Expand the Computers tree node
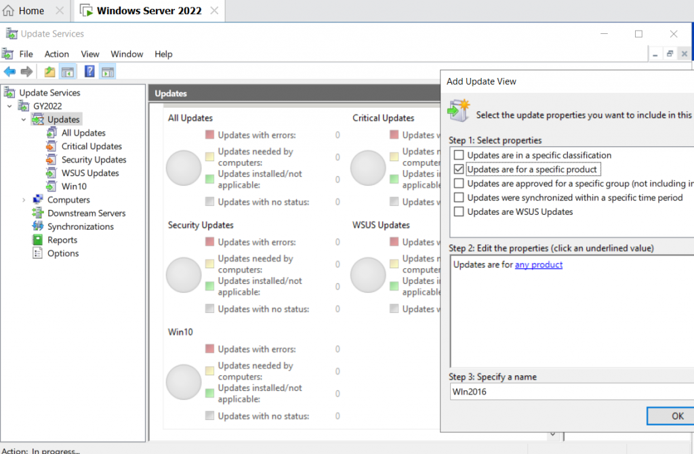Viewport: 694px width, 454px height. tap(24, 200)
